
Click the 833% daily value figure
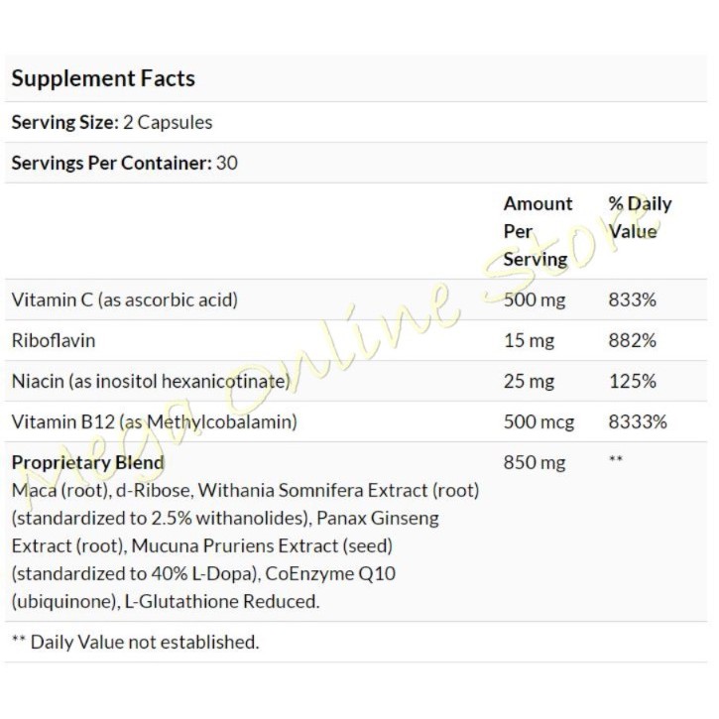click(x=632, y=300)
